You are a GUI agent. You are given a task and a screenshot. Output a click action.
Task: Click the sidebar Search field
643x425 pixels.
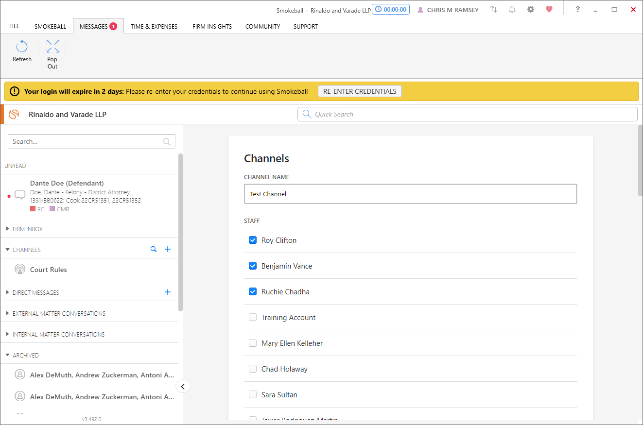click(91, 141)
